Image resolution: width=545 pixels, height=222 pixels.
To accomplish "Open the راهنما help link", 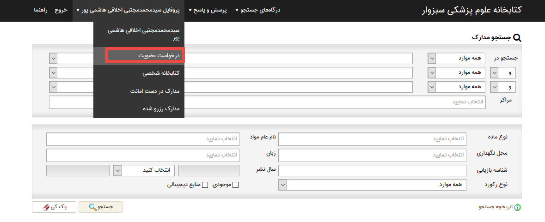I will 42,10.
